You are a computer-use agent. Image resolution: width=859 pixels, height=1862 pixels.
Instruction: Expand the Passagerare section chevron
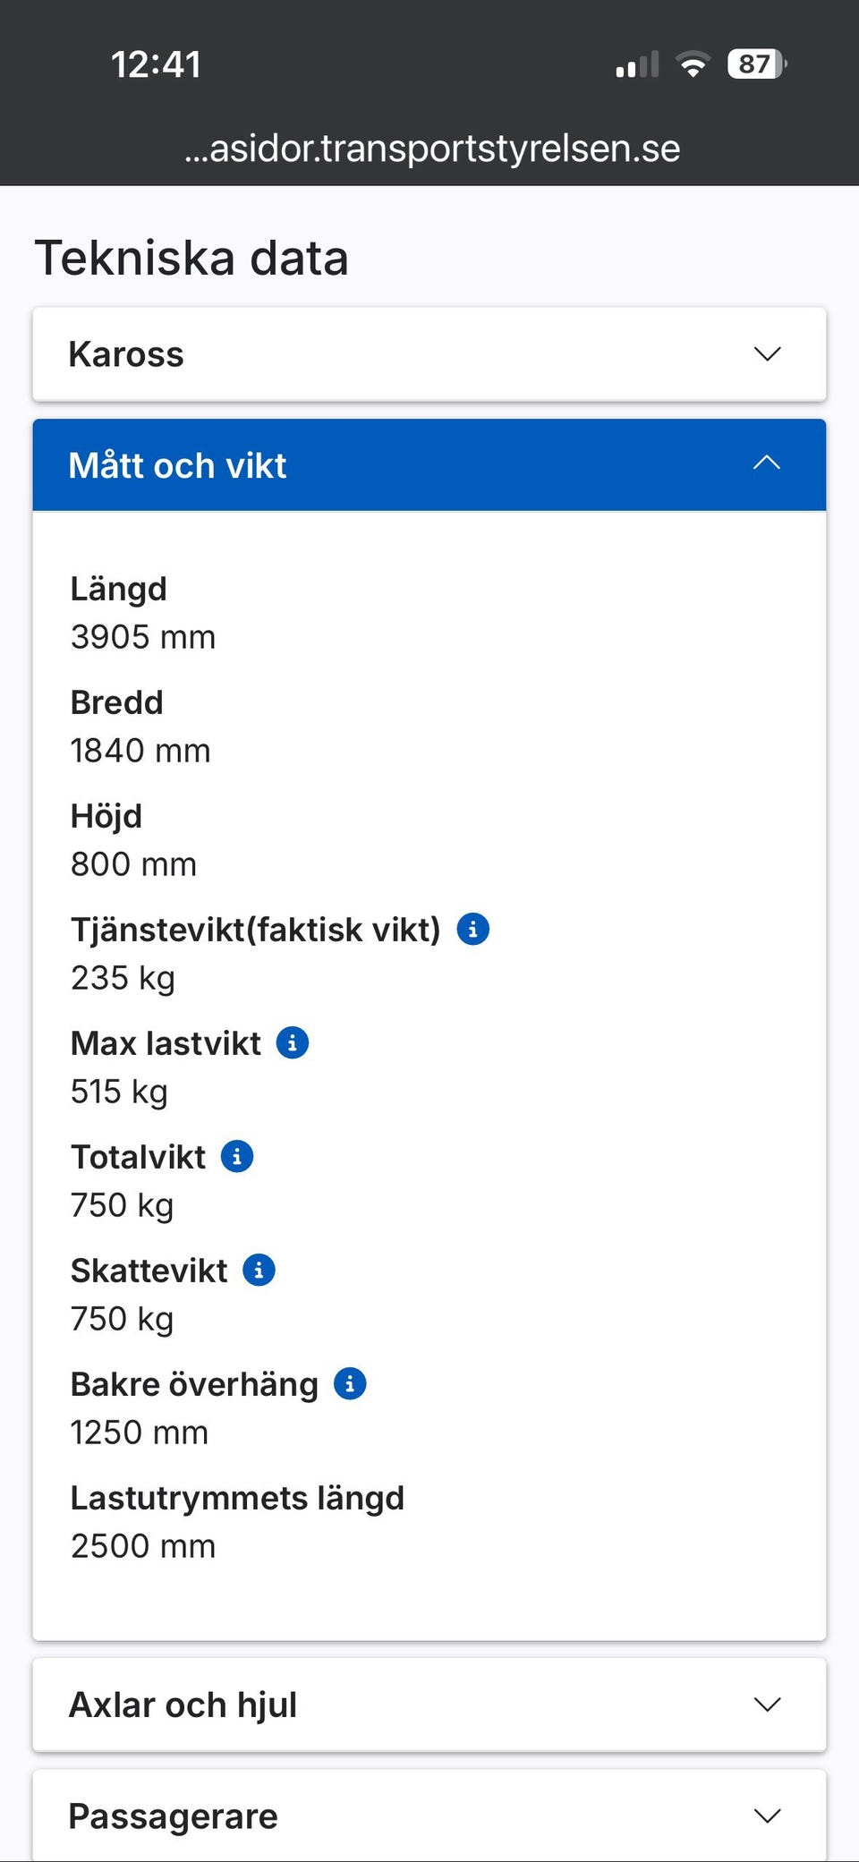[x=767, y=1815]
